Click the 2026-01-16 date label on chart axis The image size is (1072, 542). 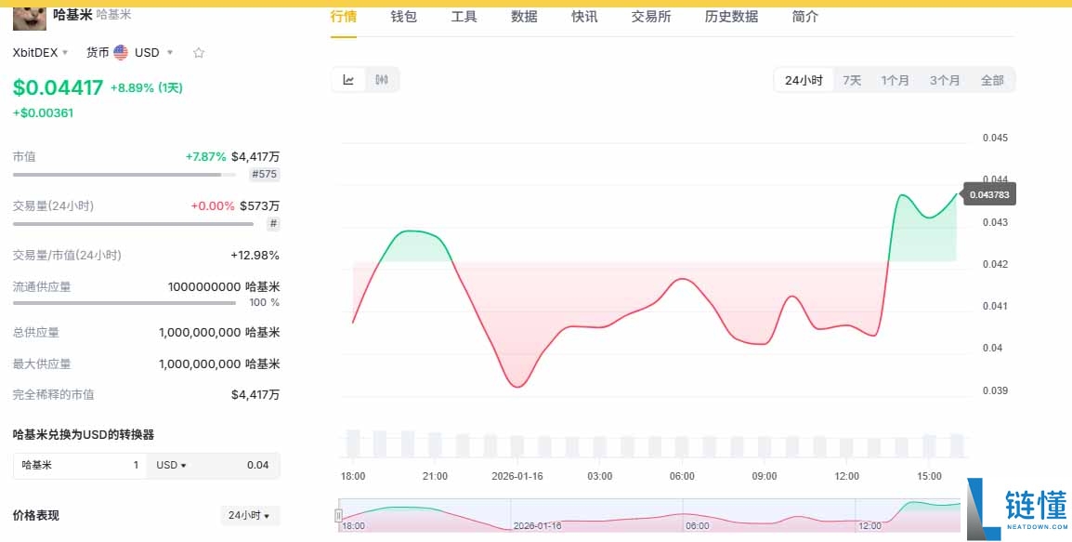(516, 476)
